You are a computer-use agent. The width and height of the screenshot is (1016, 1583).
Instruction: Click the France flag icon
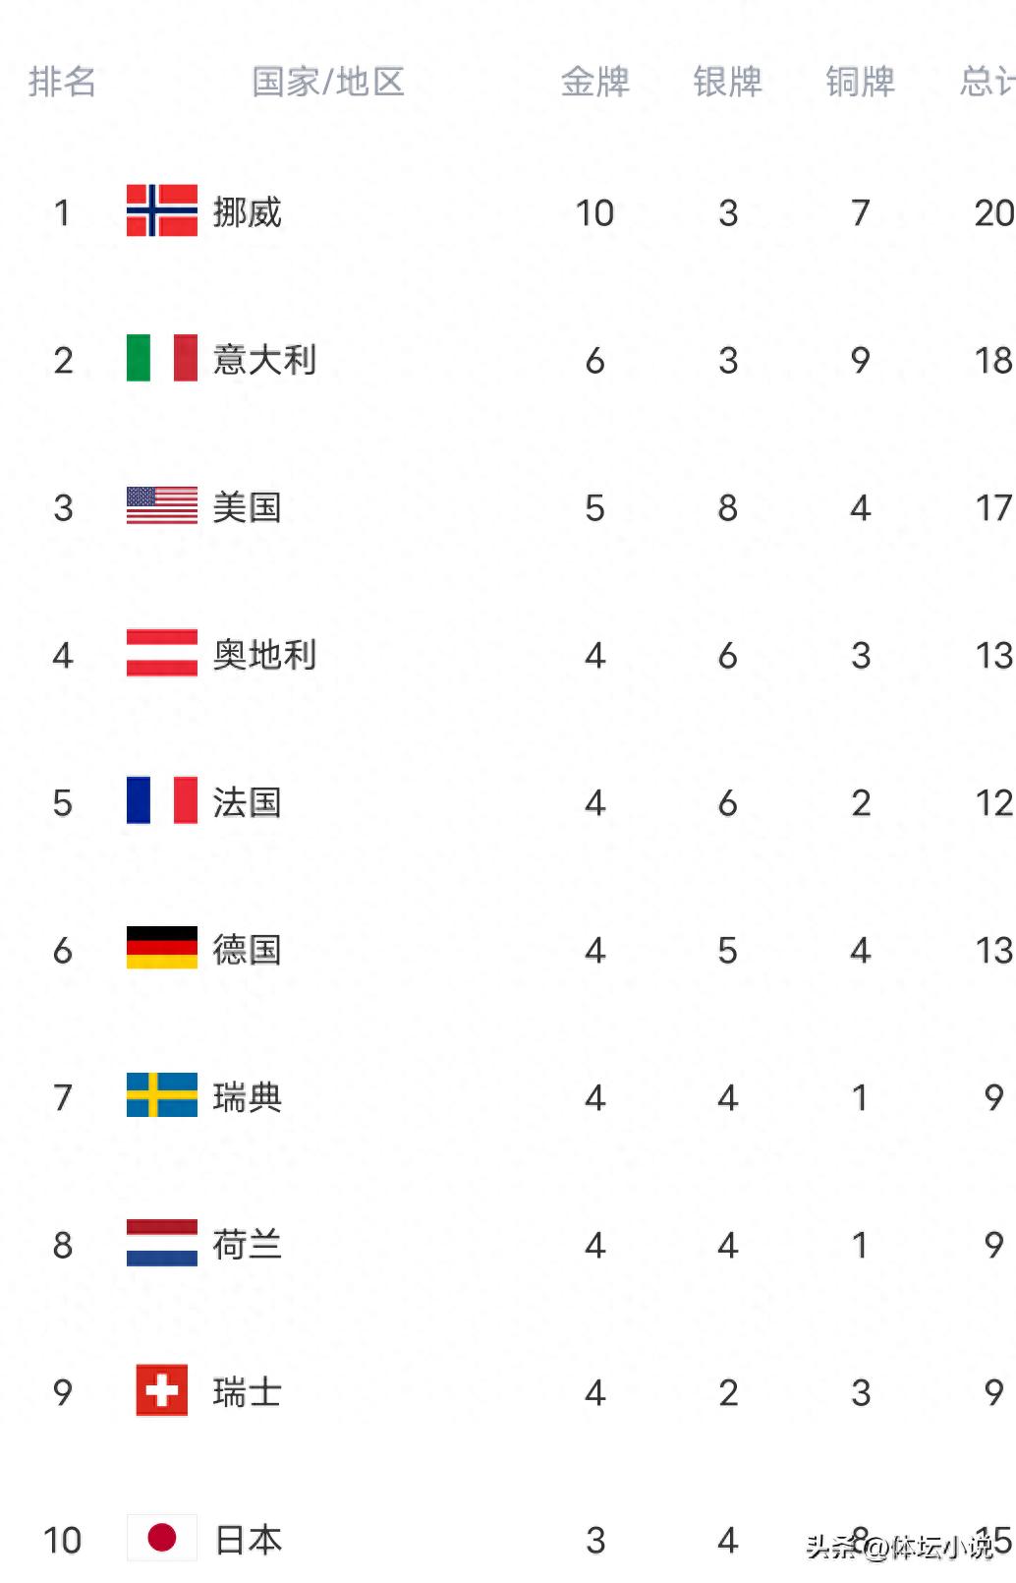[161, 801]
